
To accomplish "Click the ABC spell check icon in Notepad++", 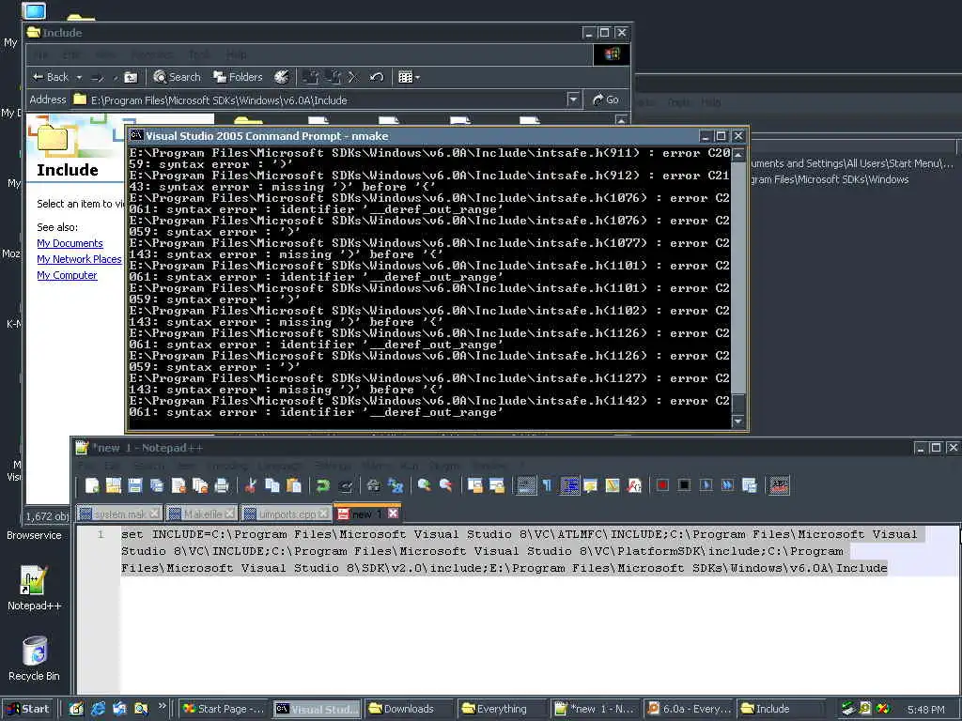I will (x=779, y=486).
